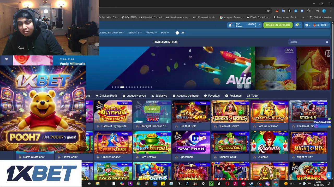Expand the user account dropdown
The height and width of the screenshot is (187, 334).
click(231, 25)
